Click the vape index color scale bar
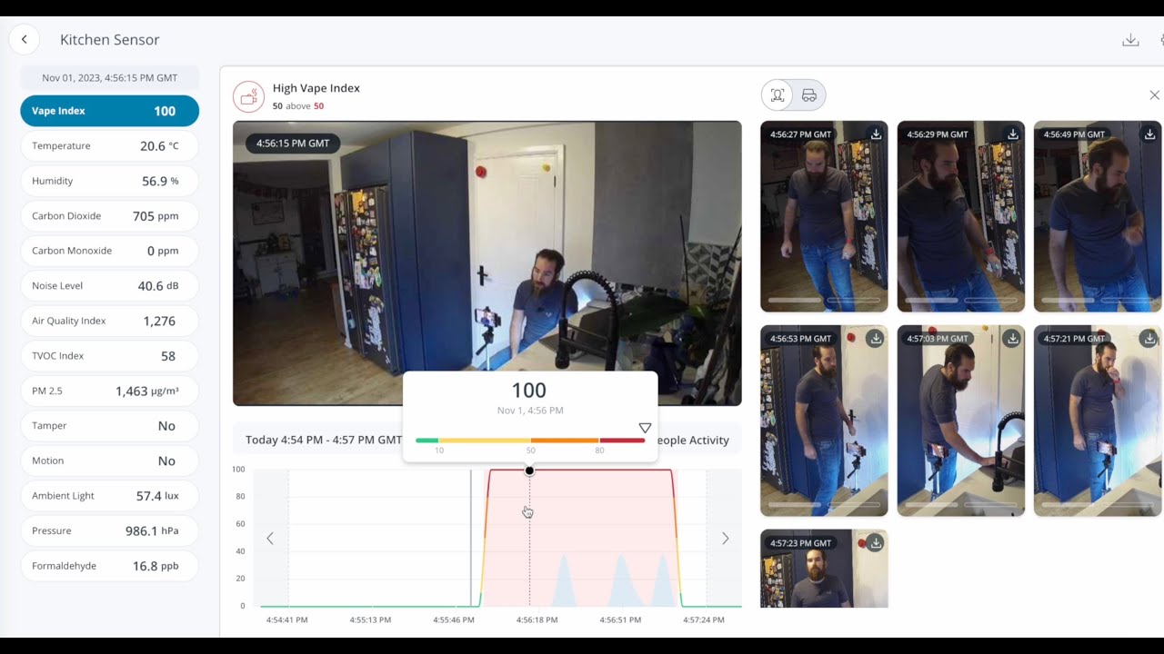Viewport: 1164px width, 654px height. (x=530, y=441)
